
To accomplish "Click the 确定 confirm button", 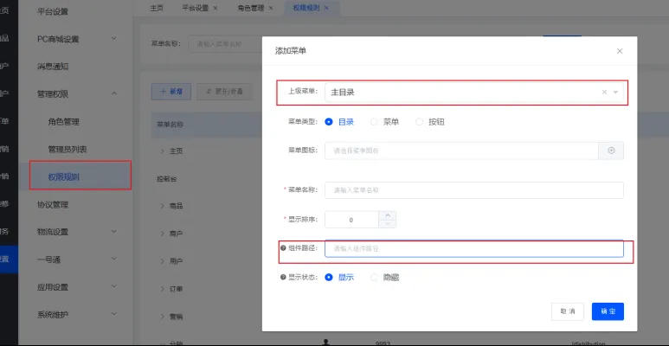I will [x=608, y=311].
